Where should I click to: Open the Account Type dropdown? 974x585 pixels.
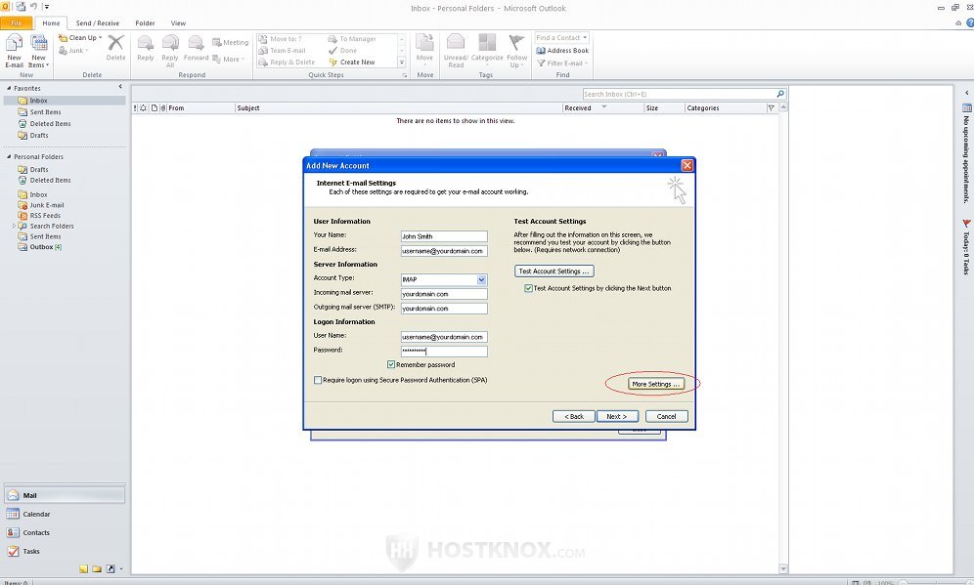tap(481, 279)
